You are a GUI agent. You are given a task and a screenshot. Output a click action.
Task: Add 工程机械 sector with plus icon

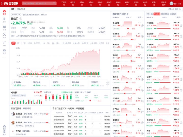181,47
